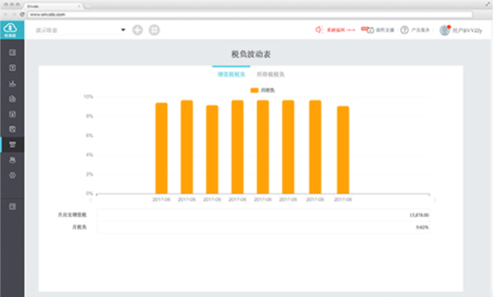
Task: Open the square icon with inner circle in sidebar
Action: pyautogui.click(x=12, y=114)
